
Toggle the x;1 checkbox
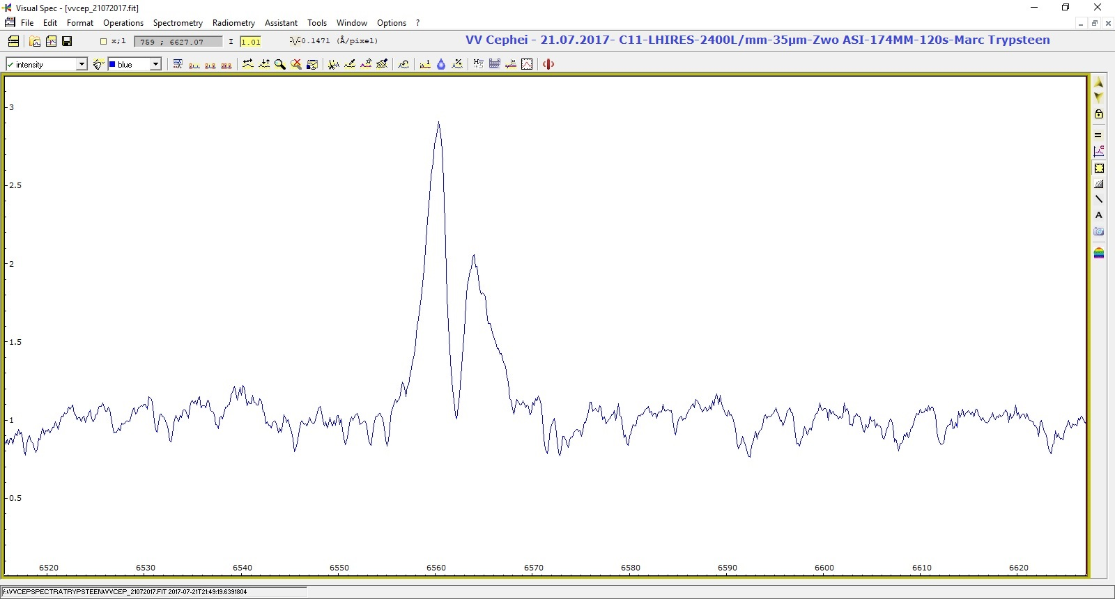[104, 41]
